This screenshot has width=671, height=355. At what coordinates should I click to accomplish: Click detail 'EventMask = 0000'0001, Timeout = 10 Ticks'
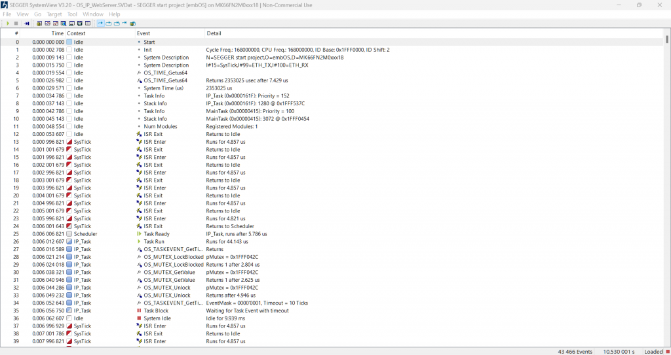coord(257,303)
